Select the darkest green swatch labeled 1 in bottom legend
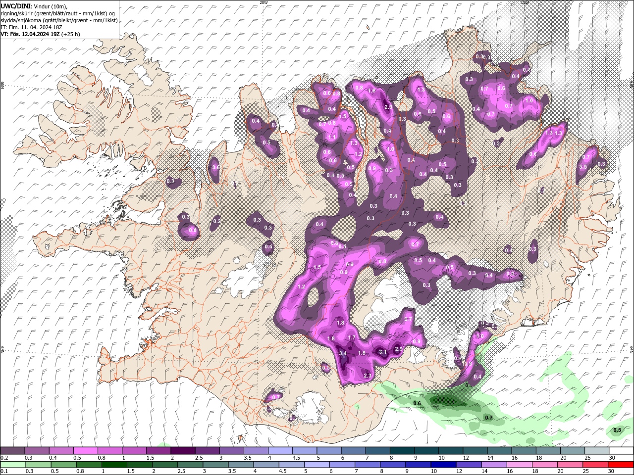 click(113, 465)
